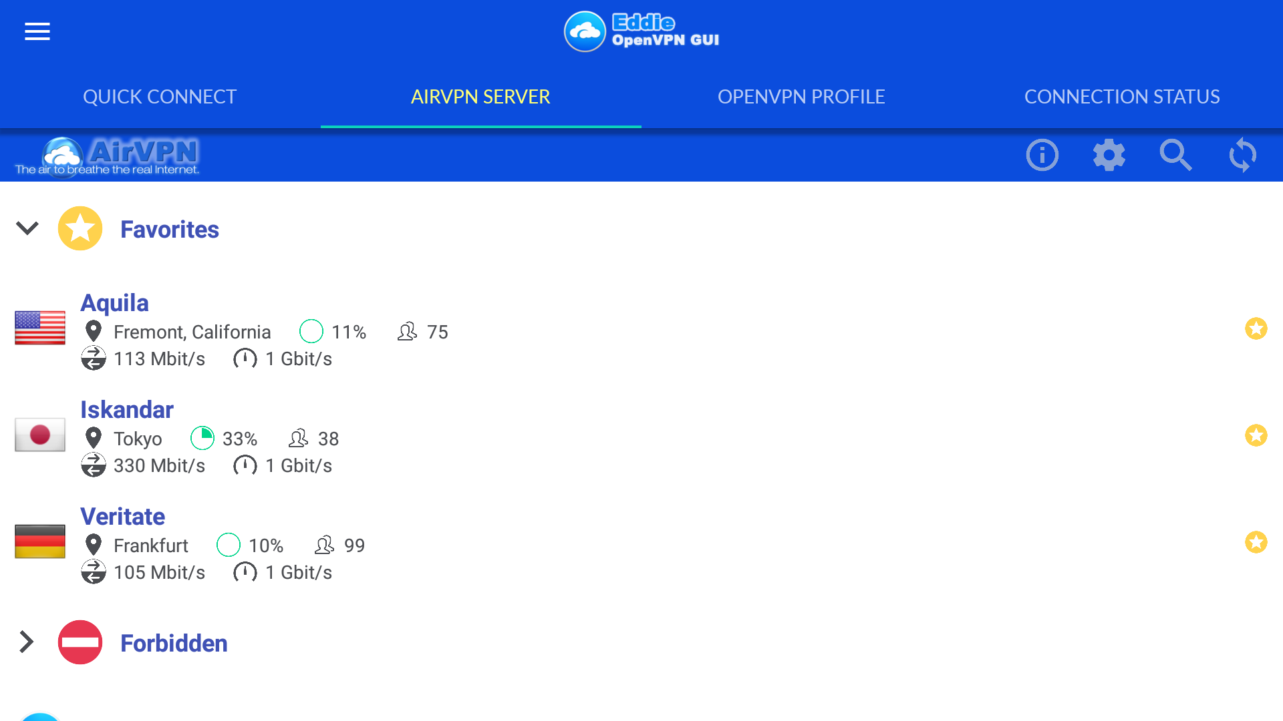Click the red Forbidden group icon
This screenshot has width=1283, height=721.
[80, 642]
